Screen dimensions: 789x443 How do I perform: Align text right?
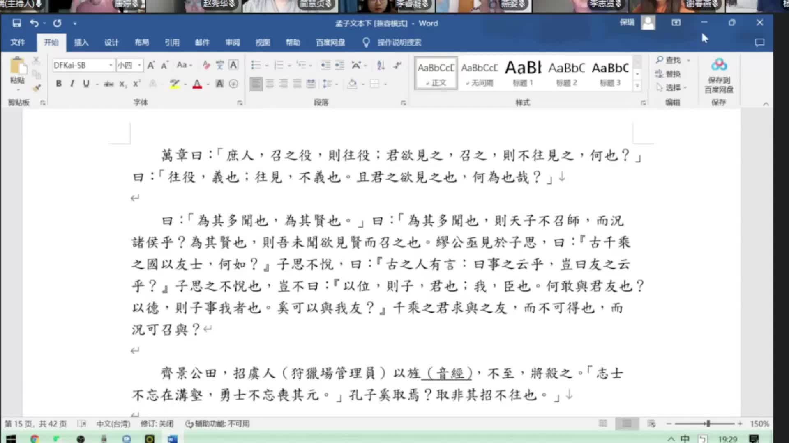point(284,84)
